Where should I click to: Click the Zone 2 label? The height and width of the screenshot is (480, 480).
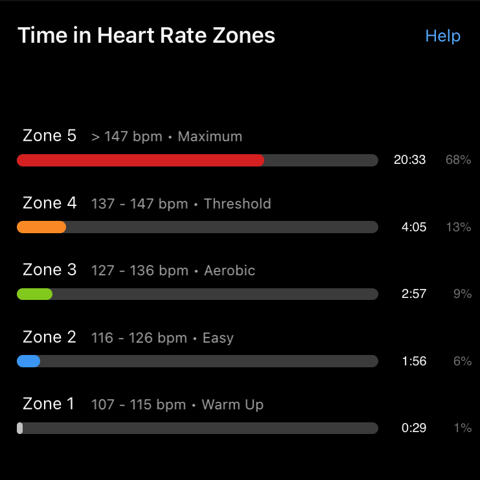[x=49, y=337]
